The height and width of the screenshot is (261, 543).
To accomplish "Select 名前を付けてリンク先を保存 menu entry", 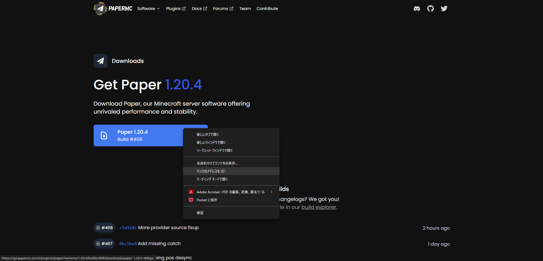I will click(231, 163).
